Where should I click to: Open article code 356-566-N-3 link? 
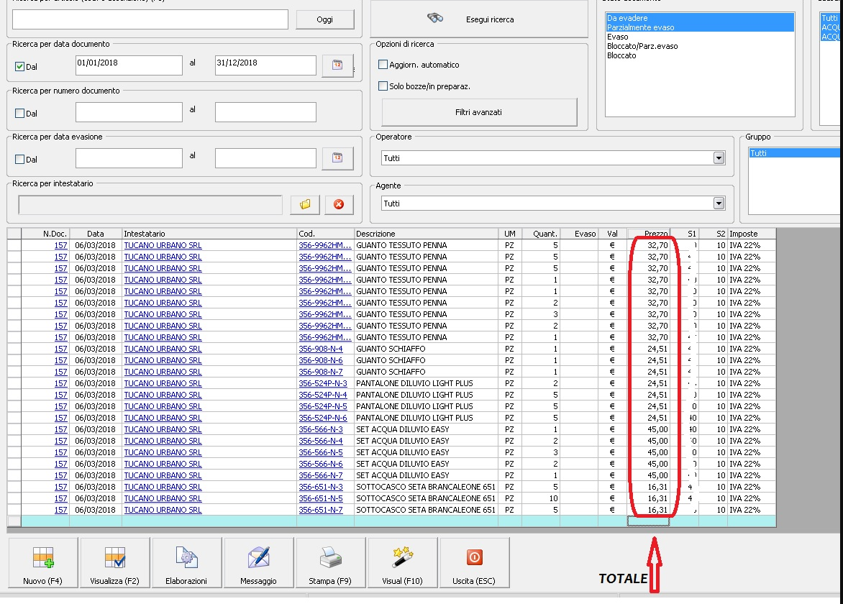click(x=320, y=429)
